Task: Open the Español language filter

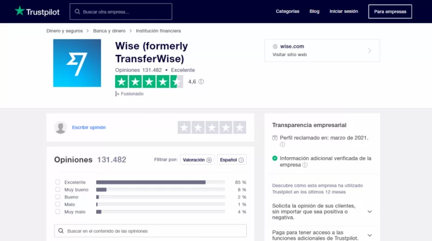Action: click(232, 160)
